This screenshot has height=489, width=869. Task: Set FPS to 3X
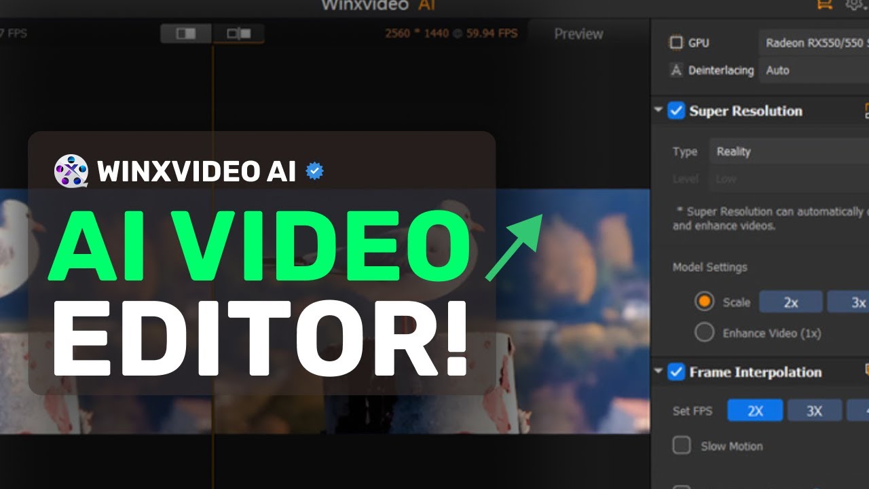814,411
